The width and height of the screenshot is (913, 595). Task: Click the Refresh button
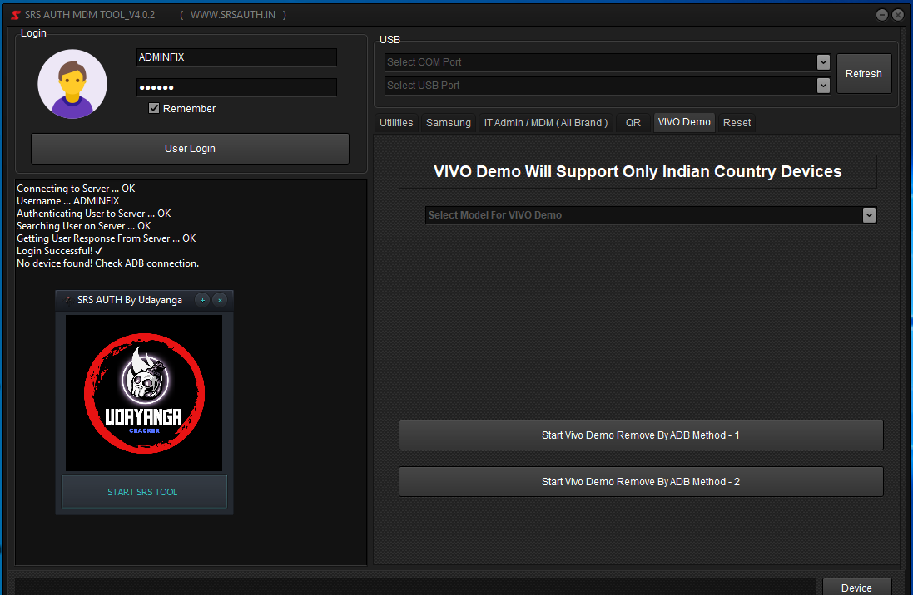[x=864, y=74]
